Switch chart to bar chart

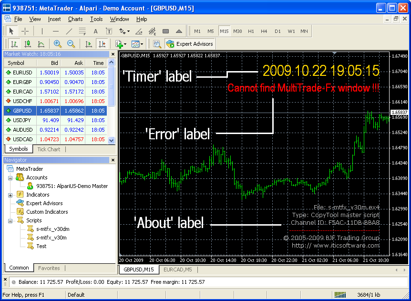coord(14,44)
